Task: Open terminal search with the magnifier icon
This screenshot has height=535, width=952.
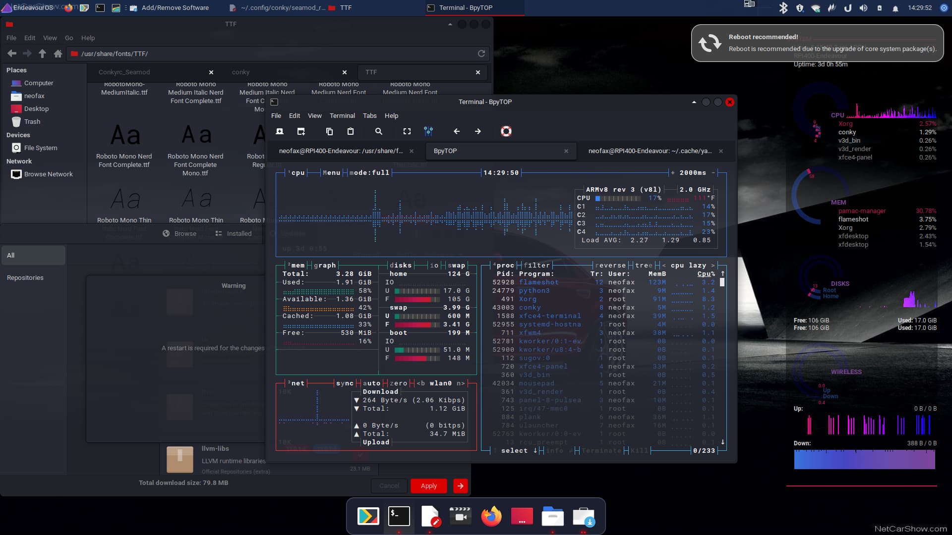Action: [379, 131]
